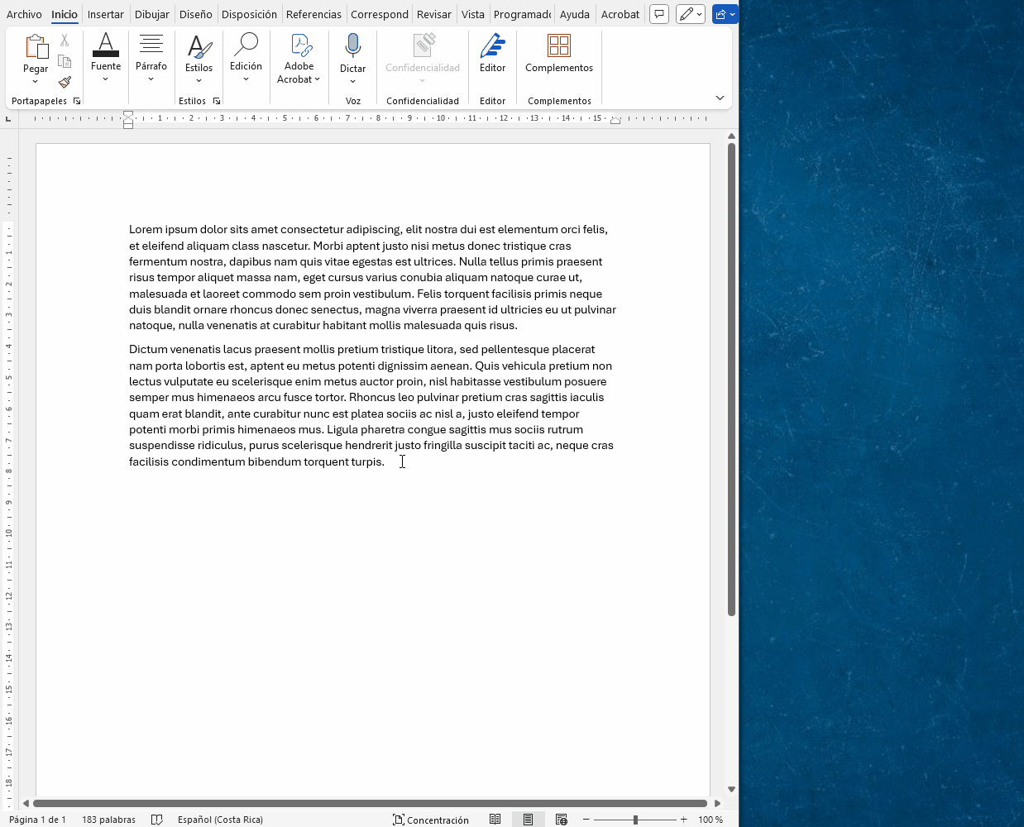The height and width of the screenshot is (827, 1024).
Task: Click the Copiar formato paintbrush icon
Action: click(65, 82)
